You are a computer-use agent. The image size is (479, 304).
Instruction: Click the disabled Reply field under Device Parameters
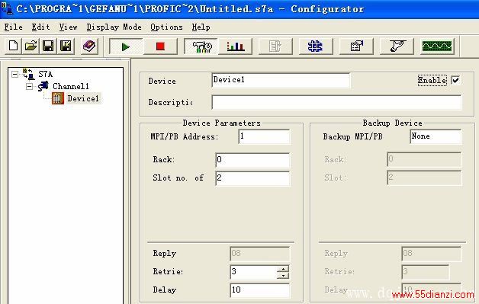[259, 254]
